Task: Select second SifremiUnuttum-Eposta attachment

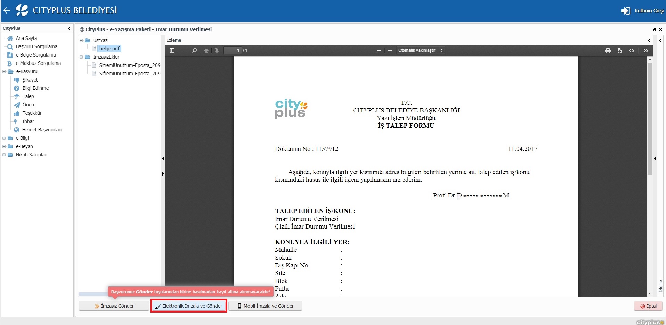Action: point(130,74)
